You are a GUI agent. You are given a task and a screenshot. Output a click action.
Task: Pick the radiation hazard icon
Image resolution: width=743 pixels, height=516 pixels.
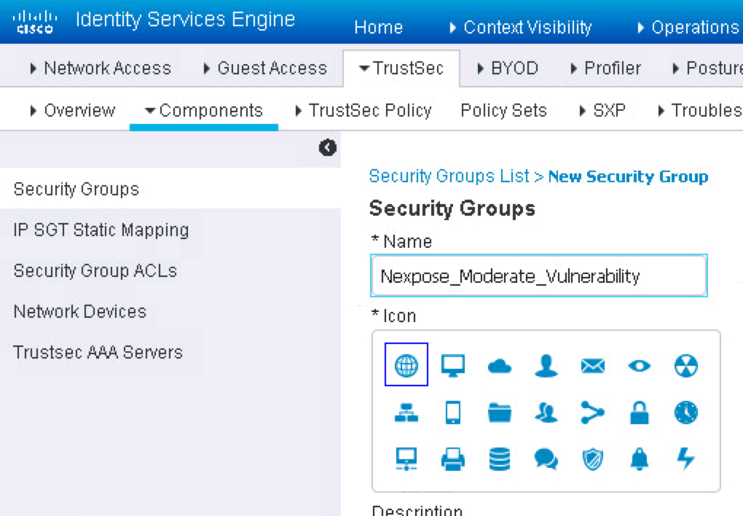pos(685,366)
